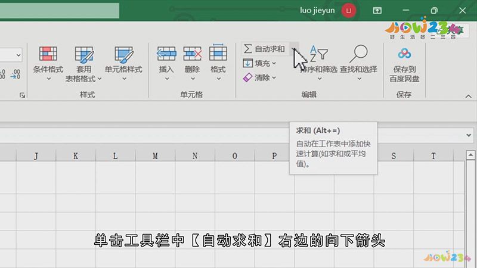Viewport: 477px width, 268px height.
Task: Expand the Sort and Filter dropdown chevron
Action: [320, 79]
